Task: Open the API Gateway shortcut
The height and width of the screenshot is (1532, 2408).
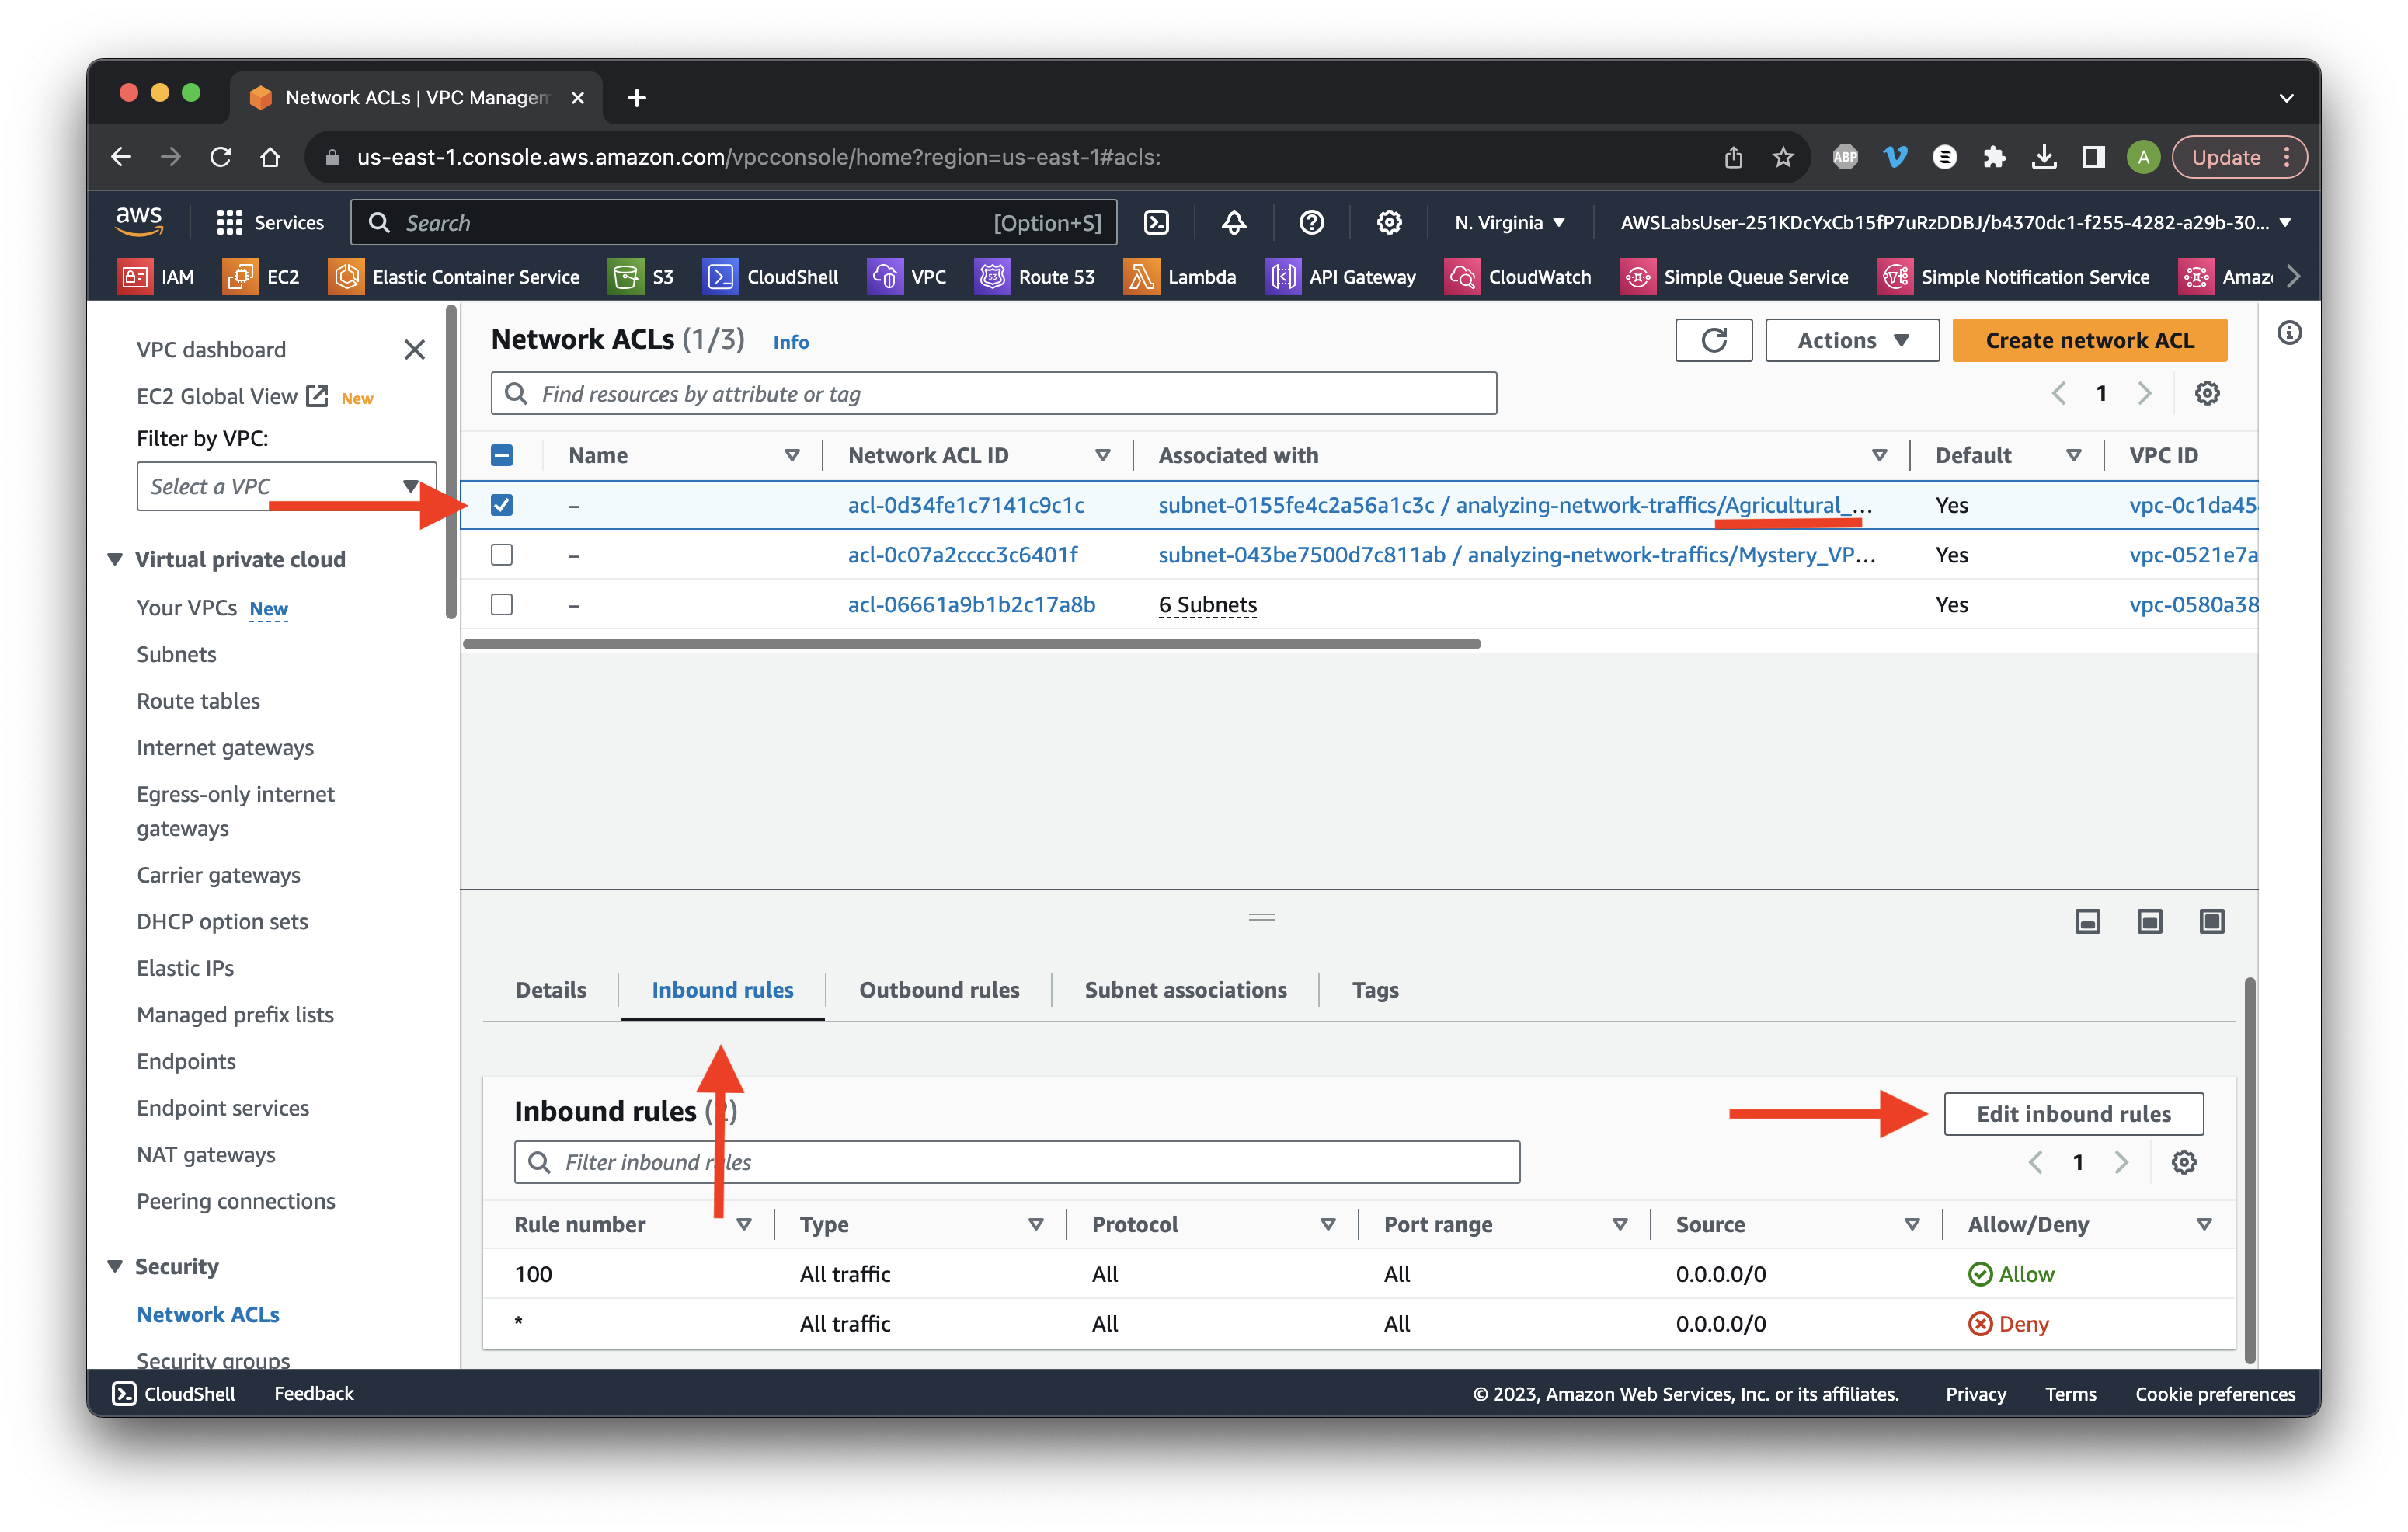Action: [x=1341, y=277]
